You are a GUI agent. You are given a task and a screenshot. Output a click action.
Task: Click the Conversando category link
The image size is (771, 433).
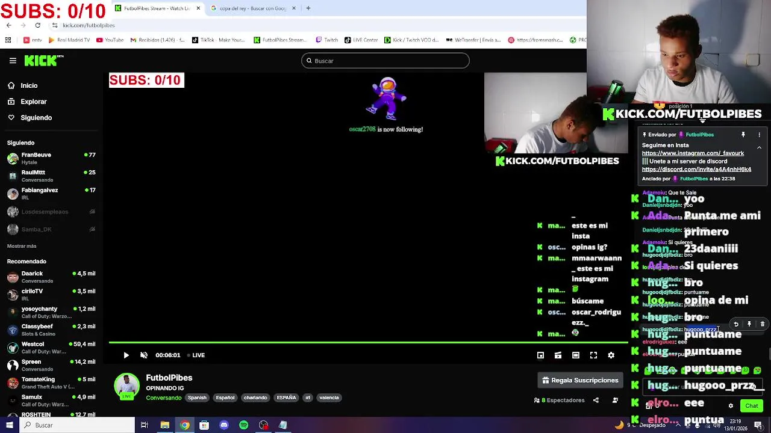163,398
